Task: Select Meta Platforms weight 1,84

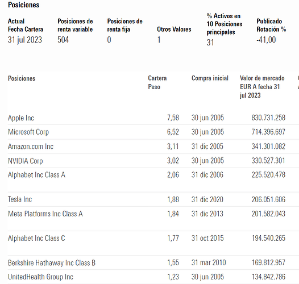Action: tap(173, 214)
